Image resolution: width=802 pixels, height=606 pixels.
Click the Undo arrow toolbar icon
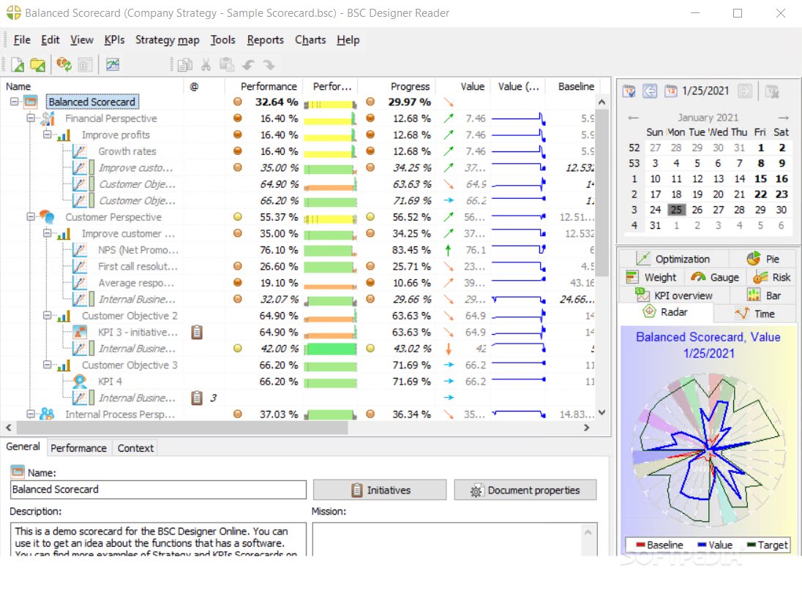click(248, 65)
